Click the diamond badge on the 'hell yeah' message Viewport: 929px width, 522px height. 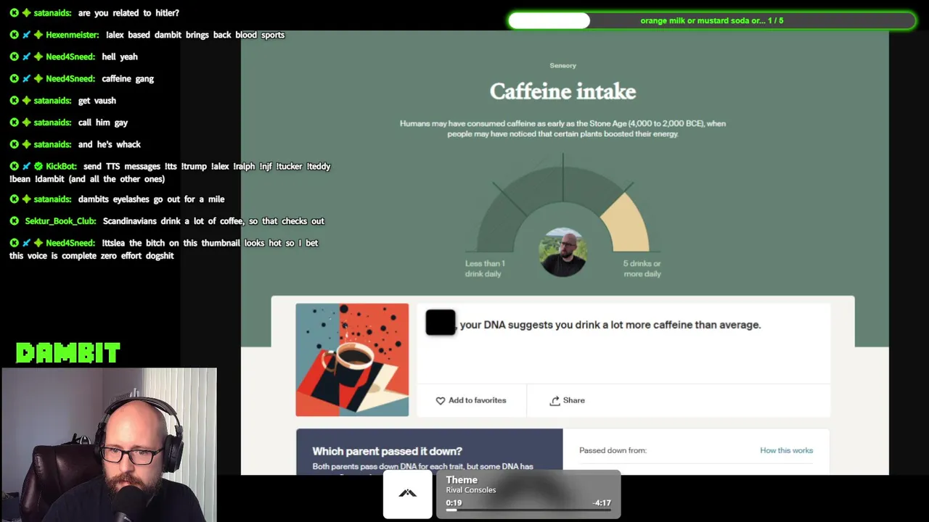[38, 57]
